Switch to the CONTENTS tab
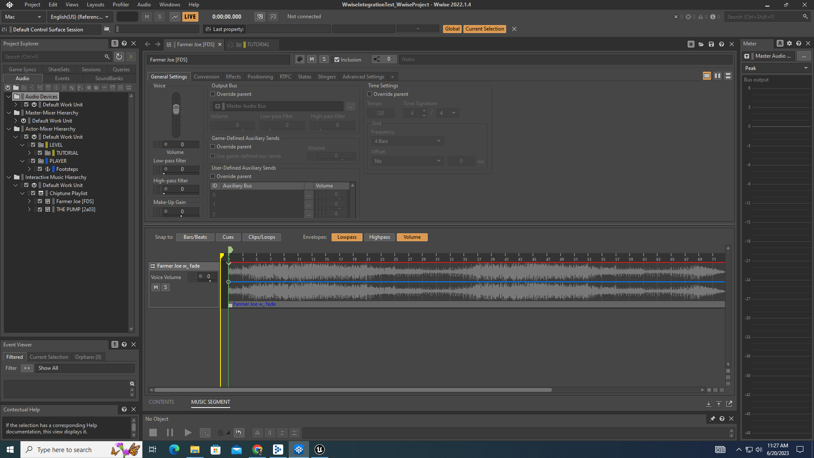 tap(161, 402)
